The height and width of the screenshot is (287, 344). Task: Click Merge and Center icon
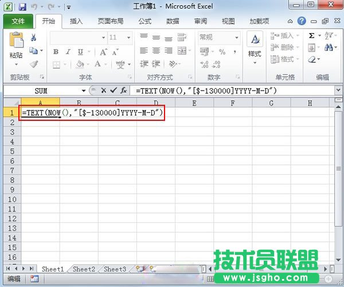[x=182, y=51]
